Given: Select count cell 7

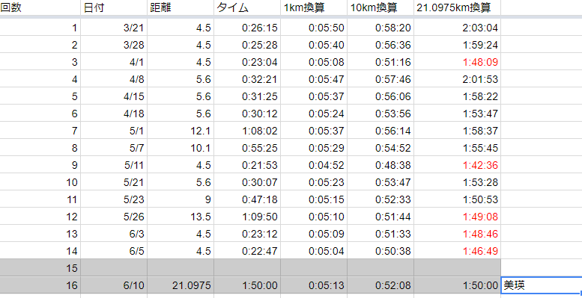Looking at the screenshot, I should [x=40, y=130].
